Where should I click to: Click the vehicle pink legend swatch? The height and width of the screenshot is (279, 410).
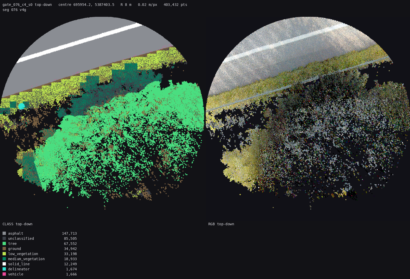pos(4,274)
